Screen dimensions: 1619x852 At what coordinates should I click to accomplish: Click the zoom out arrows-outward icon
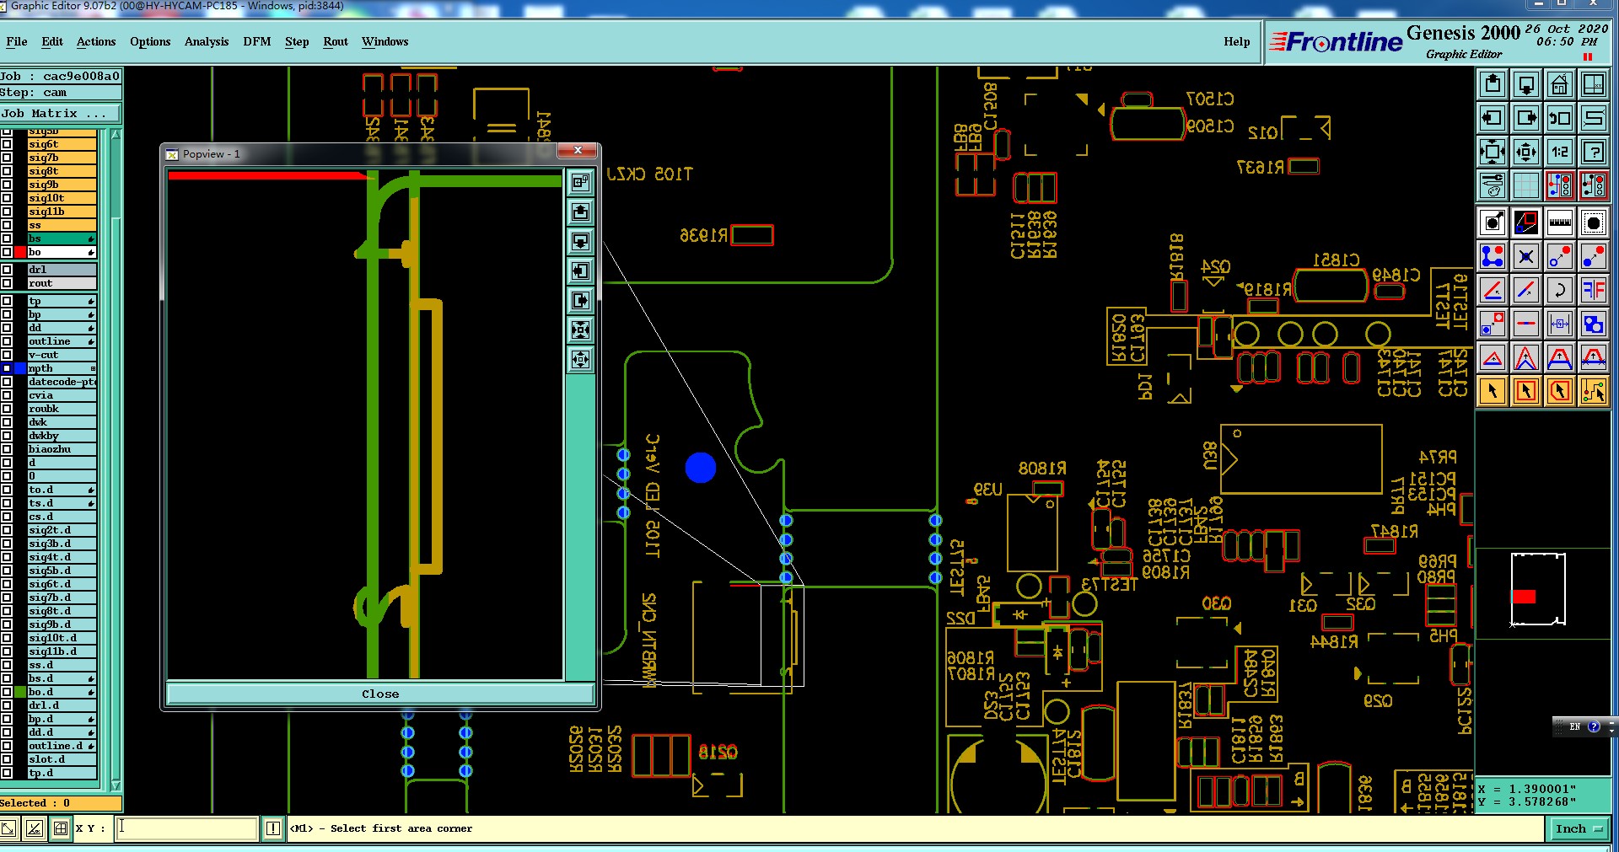click(1526, 152)
